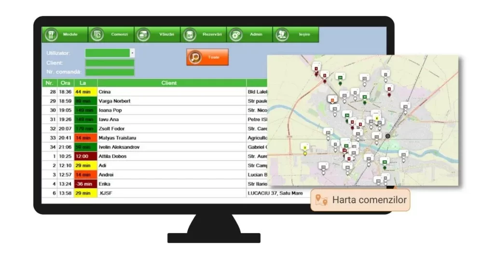Click the gears icon for Admin
This screenshot has height=259, width=494.
235,35
